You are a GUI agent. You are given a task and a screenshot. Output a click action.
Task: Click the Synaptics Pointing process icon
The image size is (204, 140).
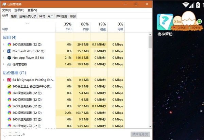point(9,80)
